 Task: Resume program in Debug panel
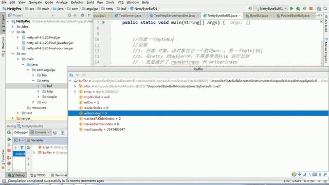(9, 139)
